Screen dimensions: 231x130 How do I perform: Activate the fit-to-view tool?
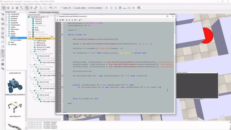(22, 8)
